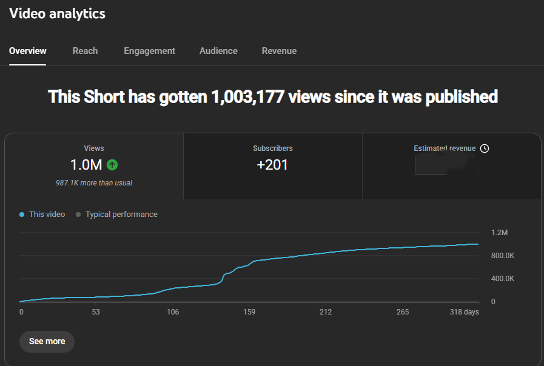Image resolution: width=544 pixels, height=366 pixels.
Task: Click the '1.2M' y-axis label
Action: pyautogui.click(x=499, y=233)
